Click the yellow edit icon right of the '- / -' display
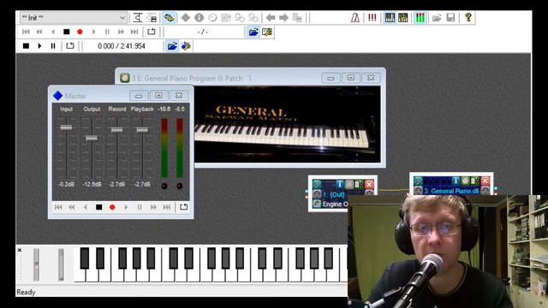 (x=267, y=33)
